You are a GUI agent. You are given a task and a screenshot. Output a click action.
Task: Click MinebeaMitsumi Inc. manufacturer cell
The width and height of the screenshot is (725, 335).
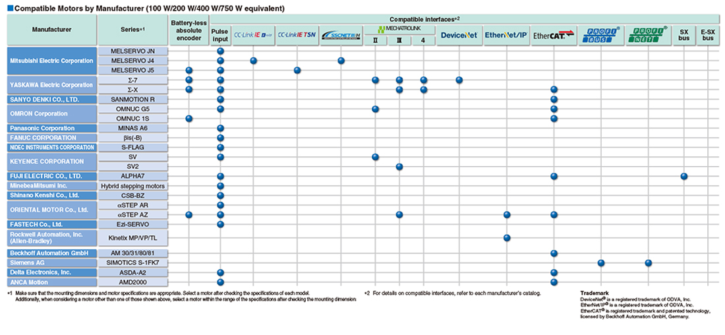tap(52, 186)
